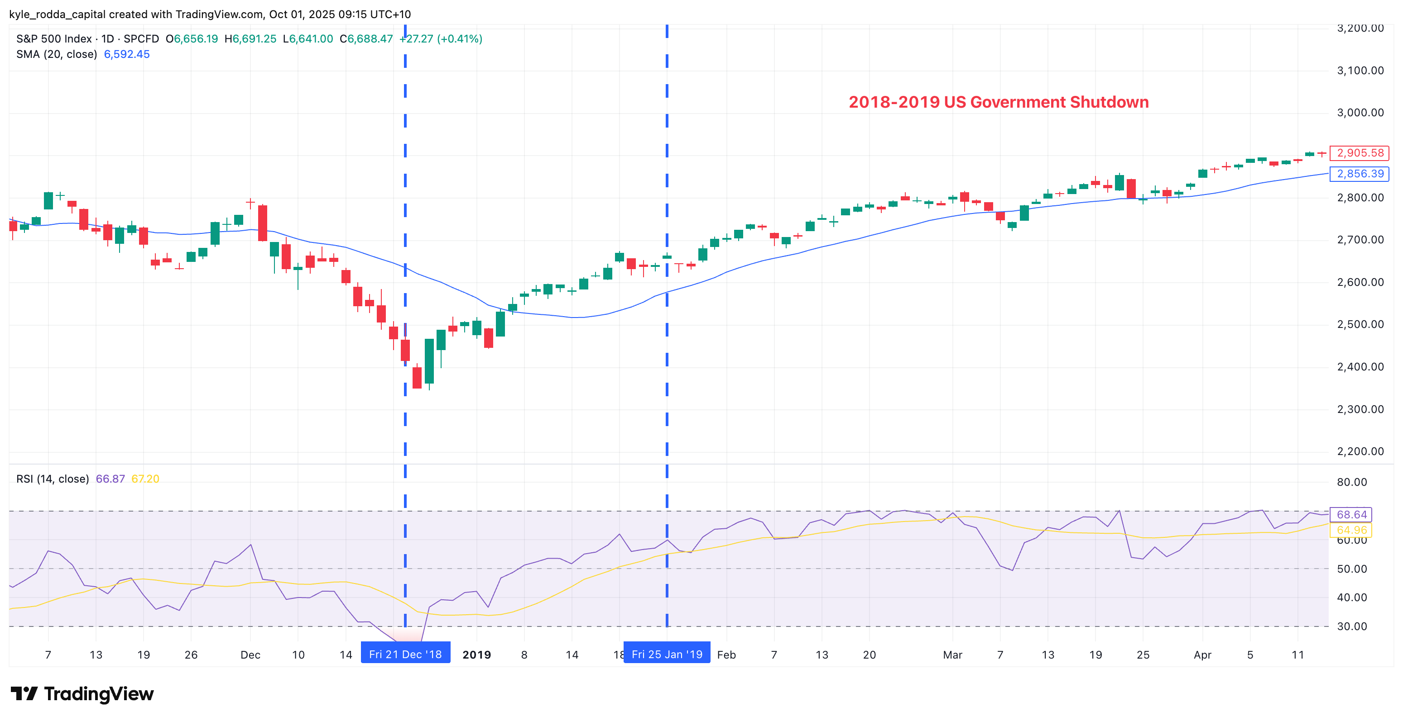Image resolution: width=1403 pixels, height=721 pixels.
Task: Click the red 2,905.58 price label
Action: coord(1360,153)
